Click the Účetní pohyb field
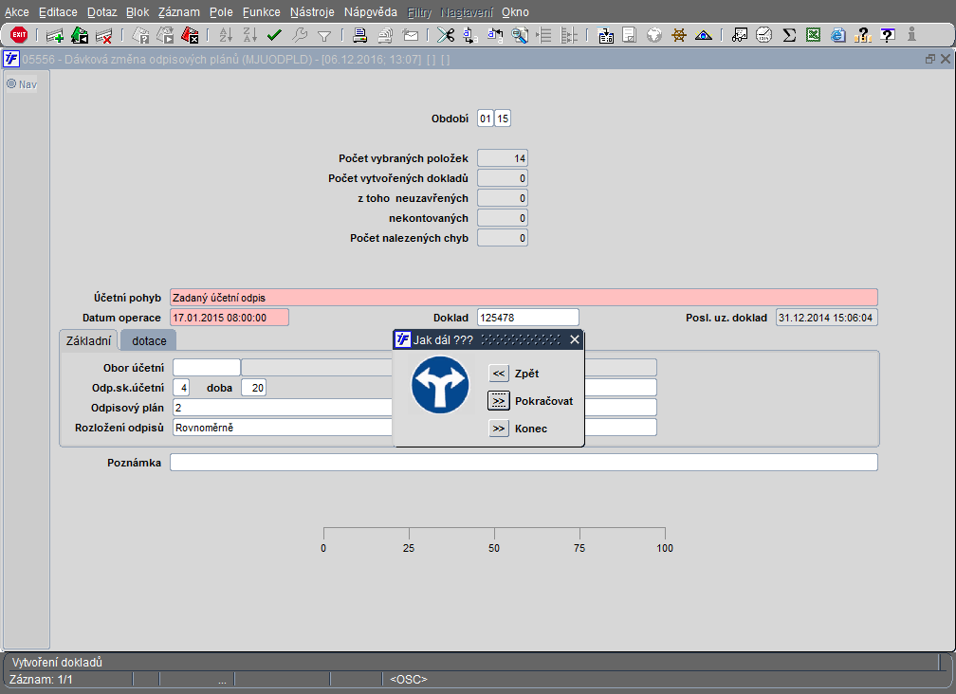This screenshot has height=694, width=956. click(524, 298)
